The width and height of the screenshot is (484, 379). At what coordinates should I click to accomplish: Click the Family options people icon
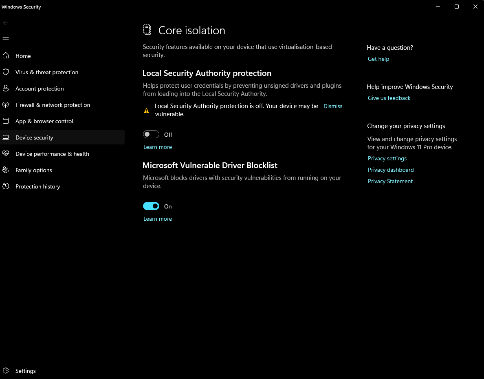pos(6,170)
